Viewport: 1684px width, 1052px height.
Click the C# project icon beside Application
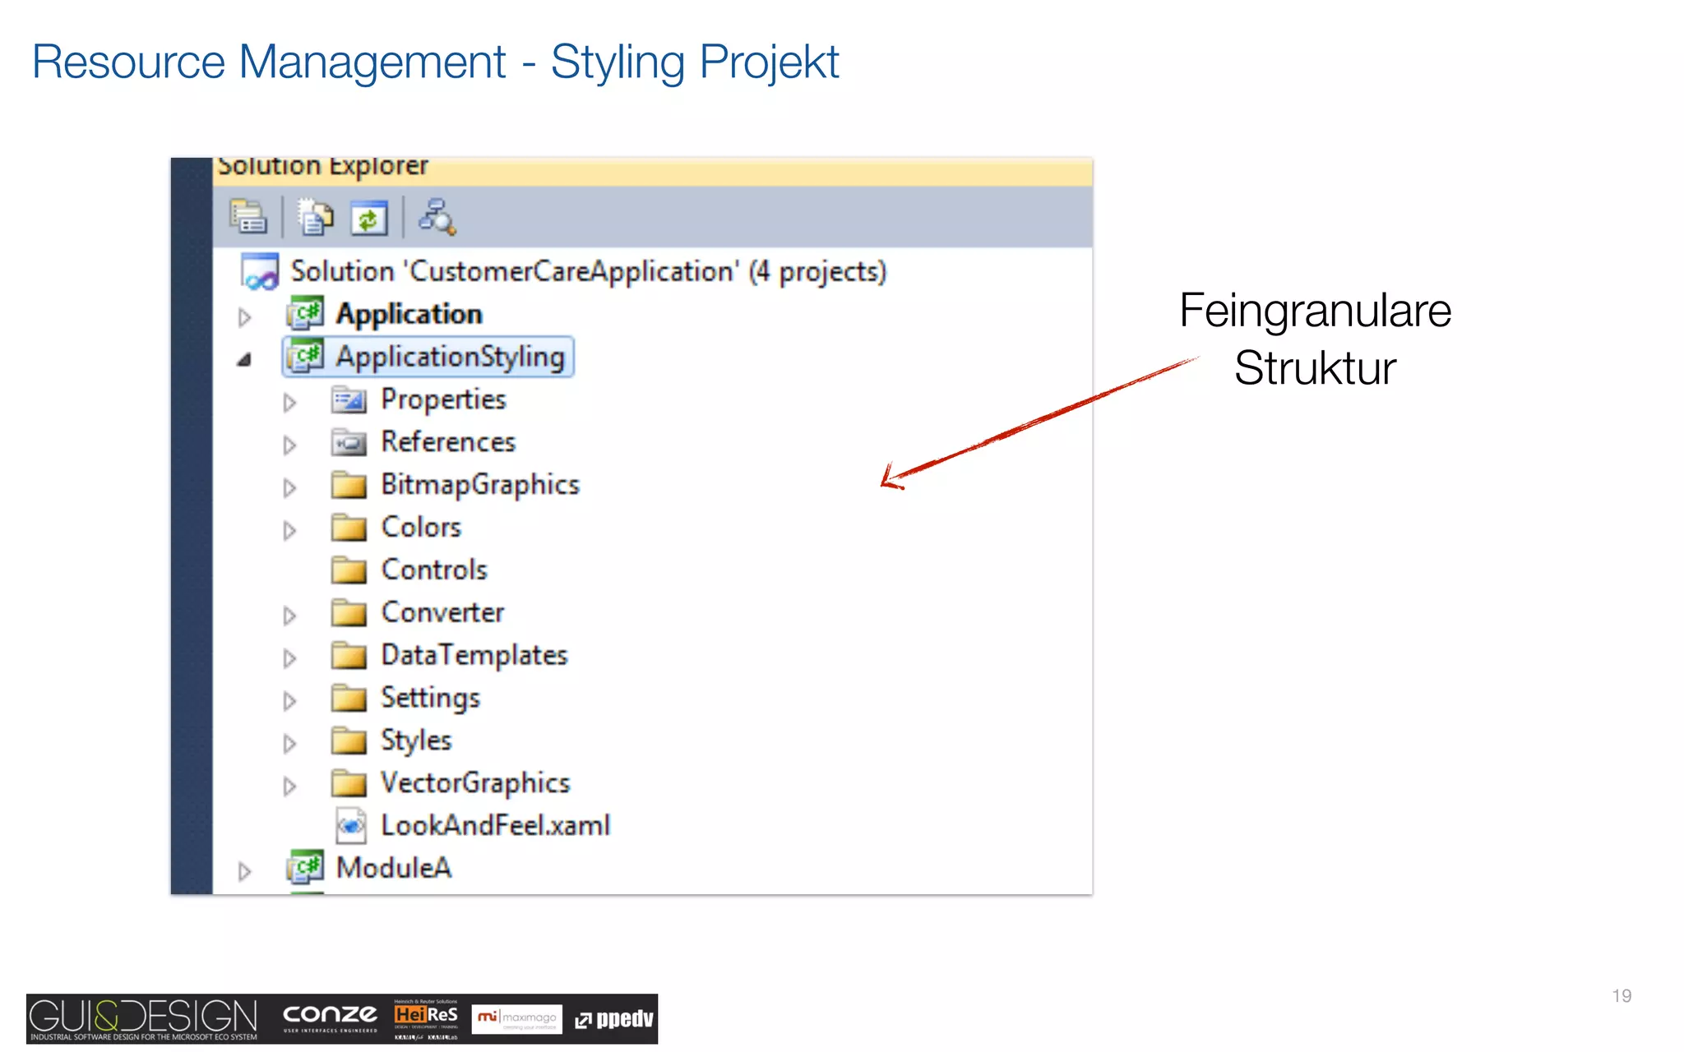[305, 314]
